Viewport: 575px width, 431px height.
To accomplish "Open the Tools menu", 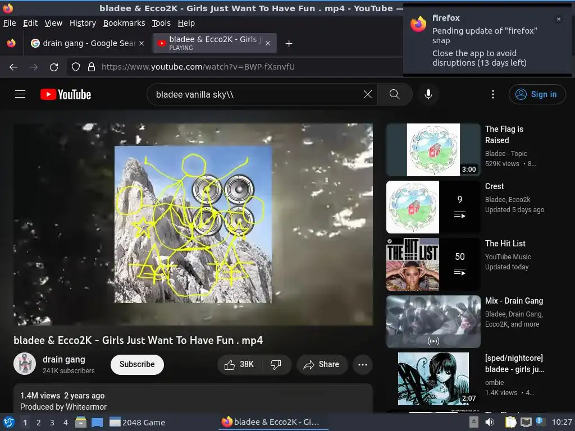I will tap(161, 23).
